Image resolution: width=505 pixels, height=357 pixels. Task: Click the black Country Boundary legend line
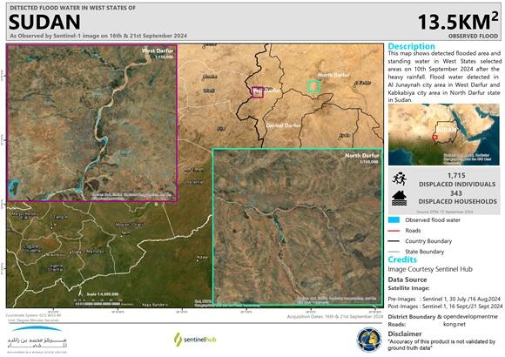click(x=394, y=241)
